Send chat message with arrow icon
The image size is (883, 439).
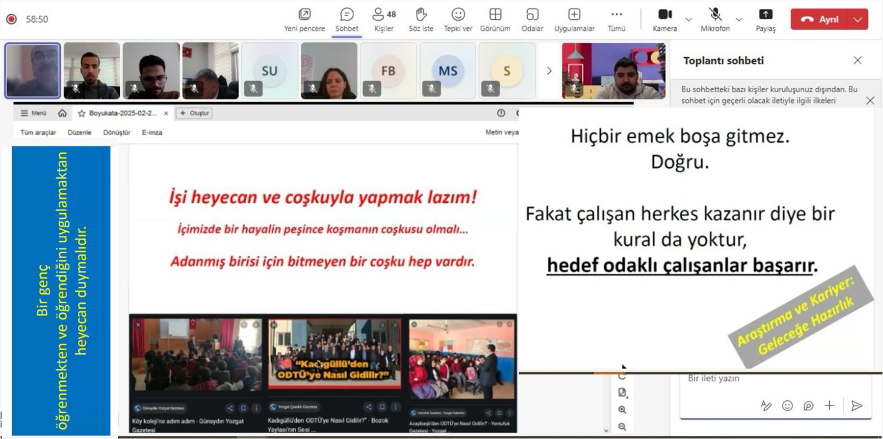click(x=857, y=406)
